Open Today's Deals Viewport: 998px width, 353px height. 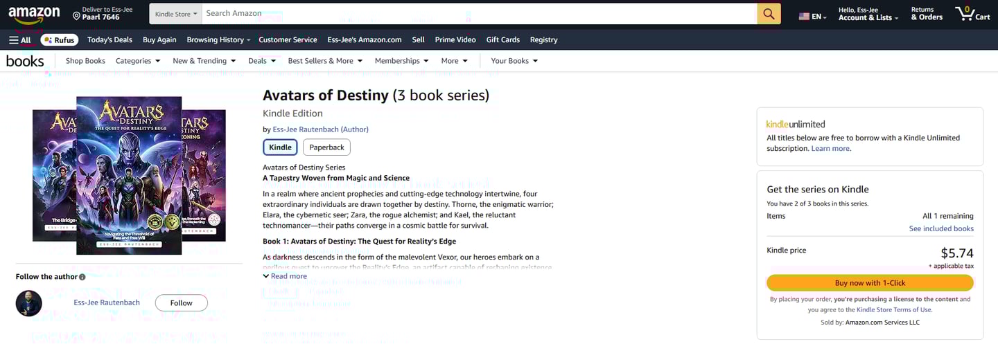click(x=110, y=40)
